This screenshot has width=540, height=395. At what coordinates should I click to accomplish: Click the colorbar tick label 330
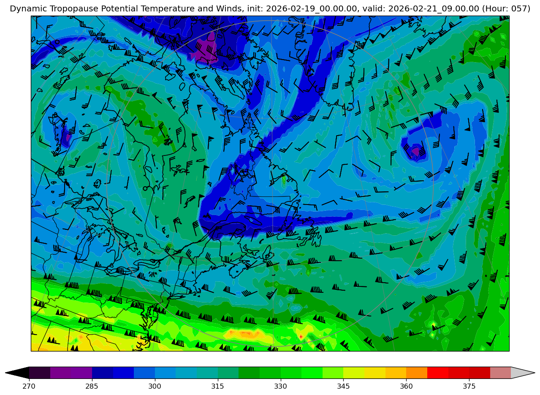(280, 386)
